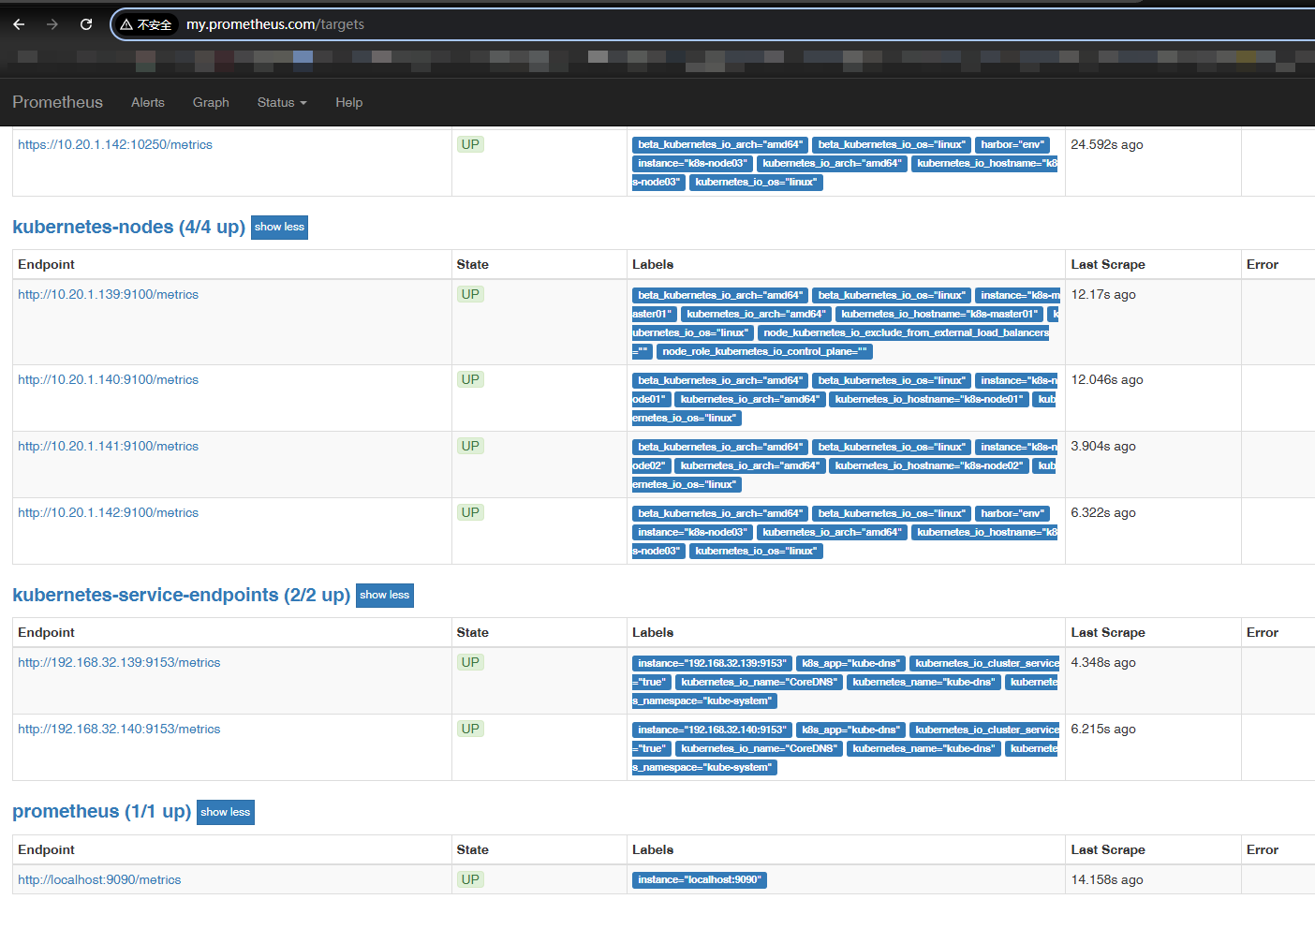Click the kubernetes-nodes (4/4 up) heading
Screen dimensions: 1315x929
128,227
